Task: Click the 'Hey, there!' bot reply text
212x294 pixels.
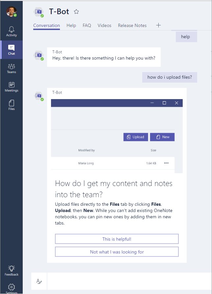Action: coord(104,58)
